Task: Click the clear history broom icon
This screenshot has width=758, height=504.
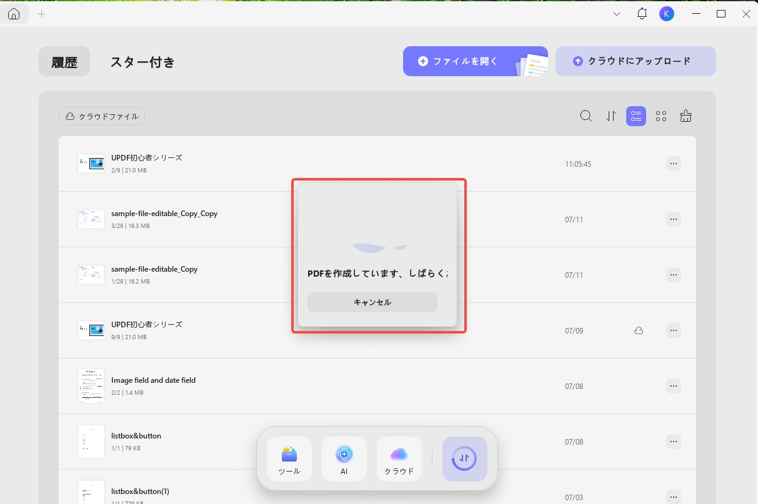Action: pos(686,116)
